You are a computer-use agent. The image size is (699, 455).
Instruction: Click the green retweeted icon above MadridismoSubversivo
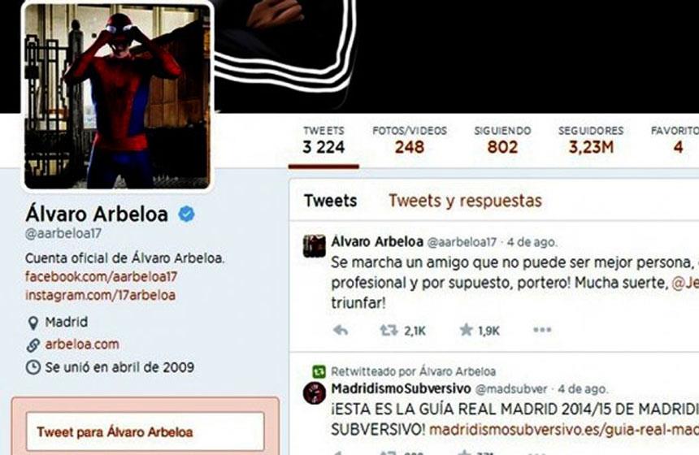319,371
